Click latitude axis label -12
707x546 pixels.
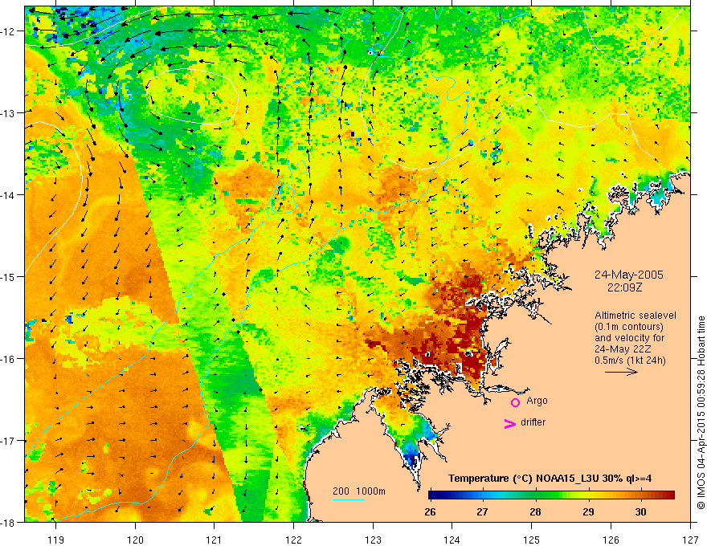[8, 31]
